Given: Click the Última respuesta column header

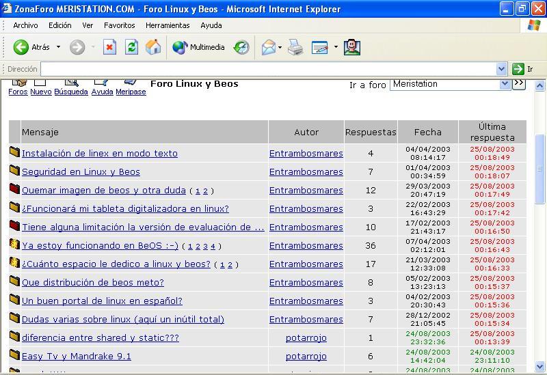Looking at the screenshot, I should pyautogui.click(x=492, y=132).
